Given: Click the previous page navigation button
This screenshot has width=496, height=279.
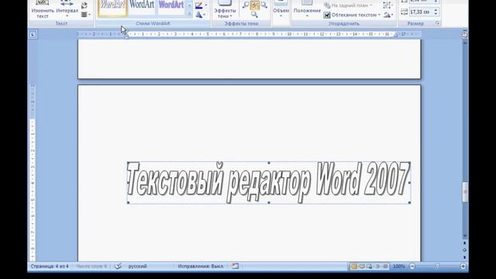Looking at the screenshot, I should [465, 243].
